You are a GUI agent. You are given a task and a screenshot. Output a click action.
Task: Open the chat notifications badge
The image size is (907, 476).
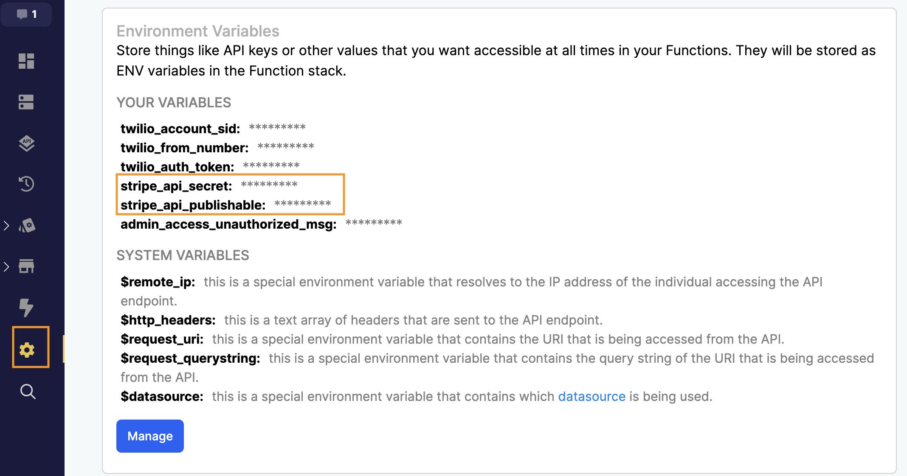[26, 14]
